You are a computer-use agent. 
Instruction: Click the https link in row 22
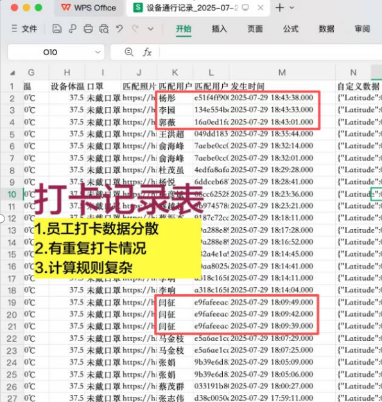coord(139,338)
